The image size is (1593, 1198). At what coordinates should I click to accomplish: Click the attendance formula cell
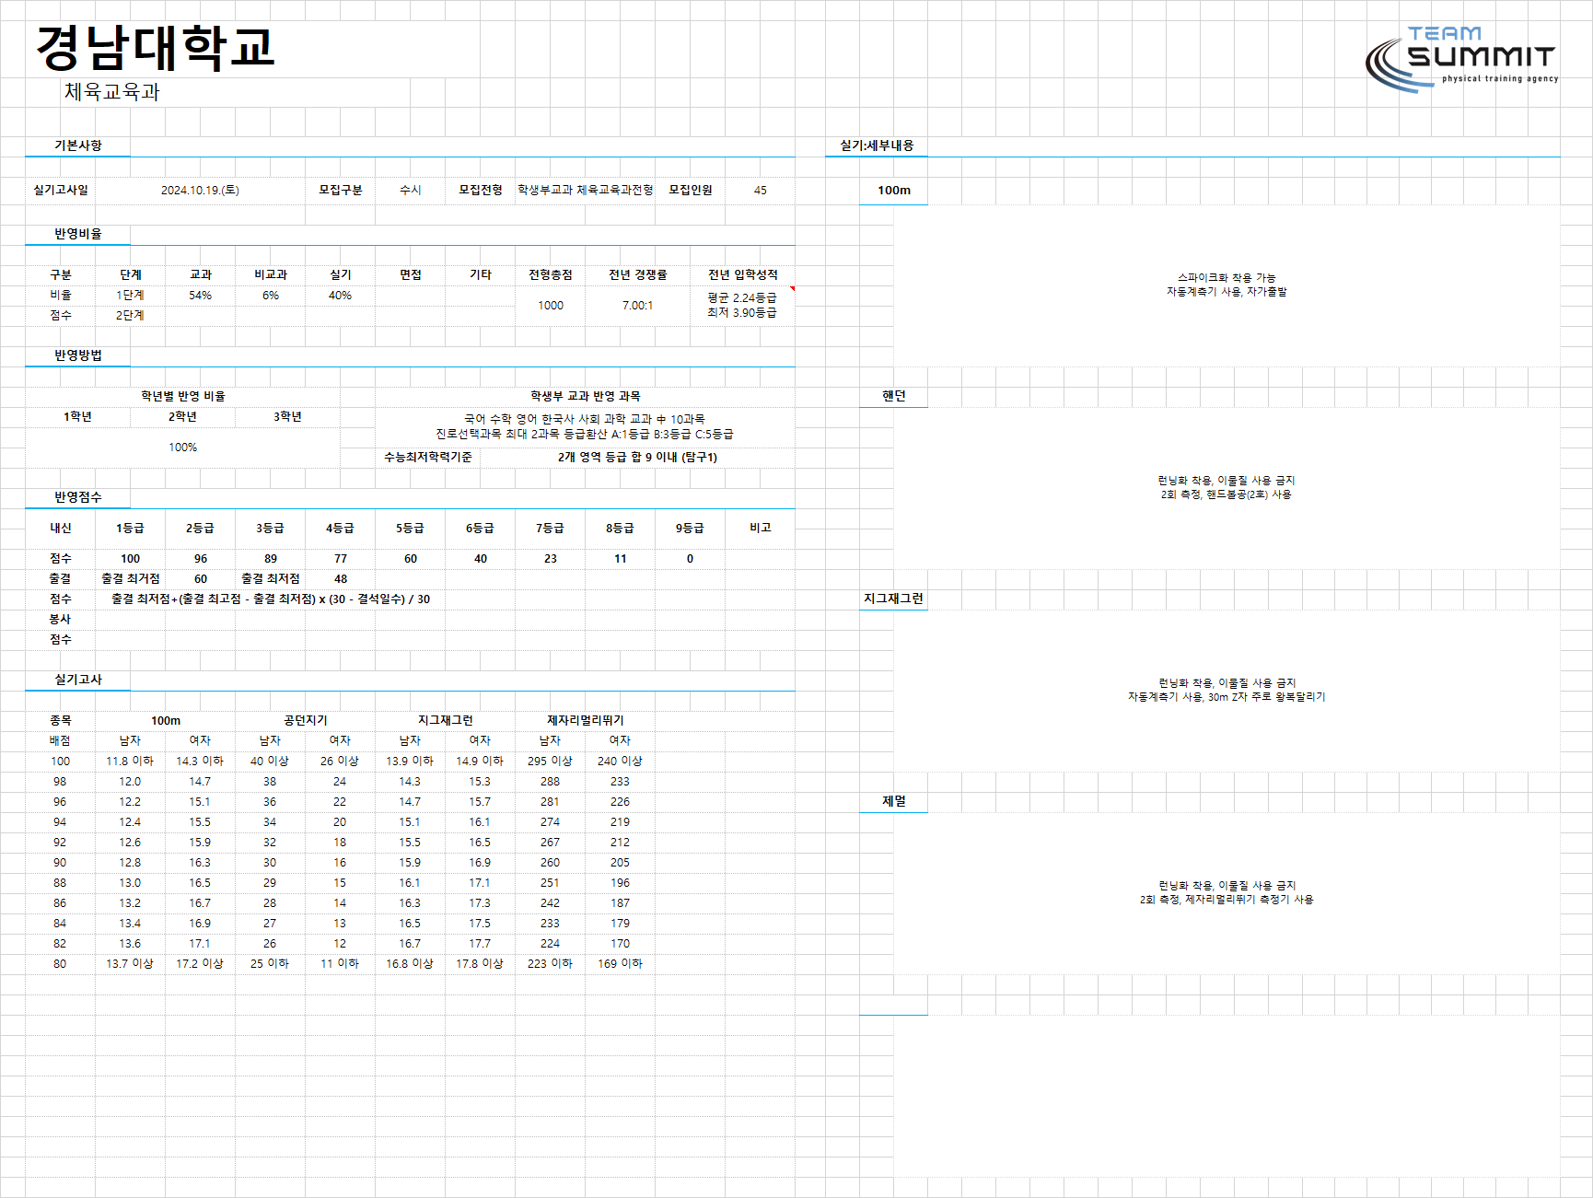click(271, 599)
